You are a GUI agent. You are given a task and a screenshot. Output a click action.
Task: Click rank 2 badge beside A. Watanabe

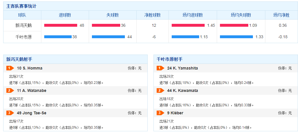pos(10,90)
